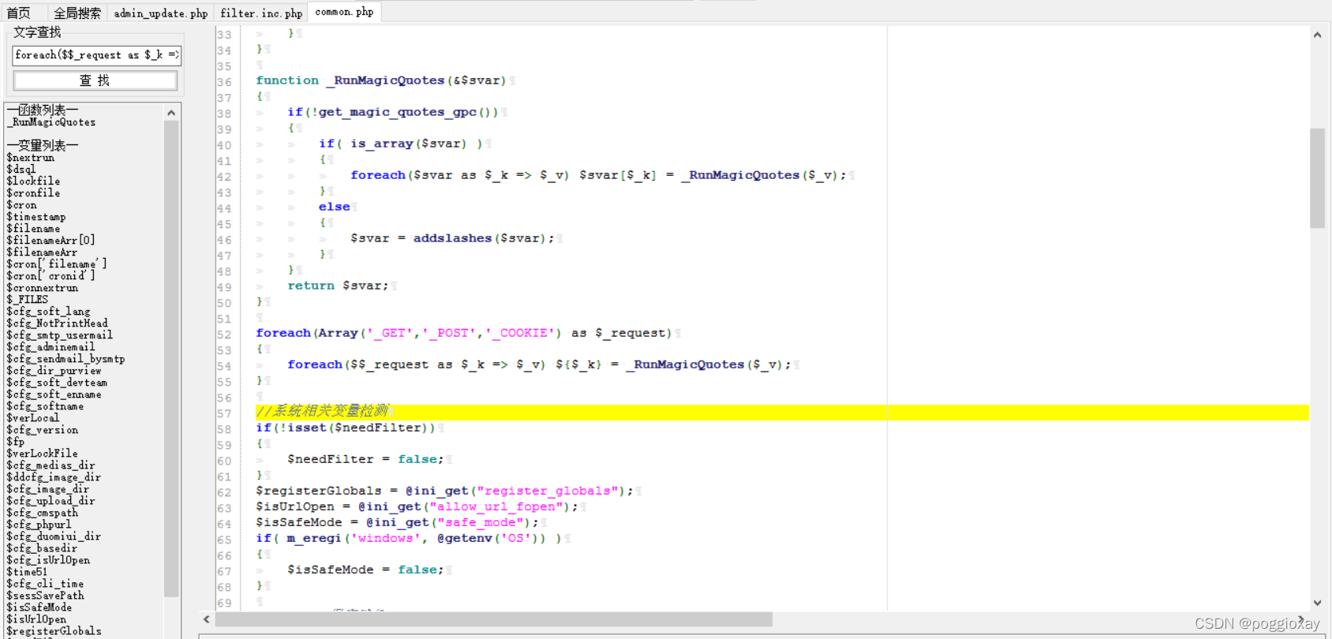
Task: Select $timestamp variable entry
Action: pos(36,217)
